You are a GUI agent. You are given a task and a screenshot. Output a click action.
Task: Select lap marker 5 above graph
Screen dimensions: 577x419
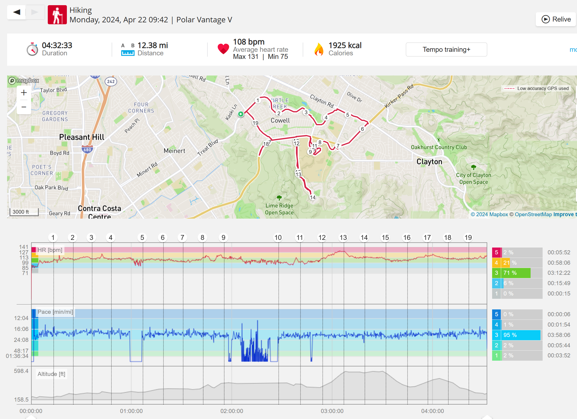[142, 238]
